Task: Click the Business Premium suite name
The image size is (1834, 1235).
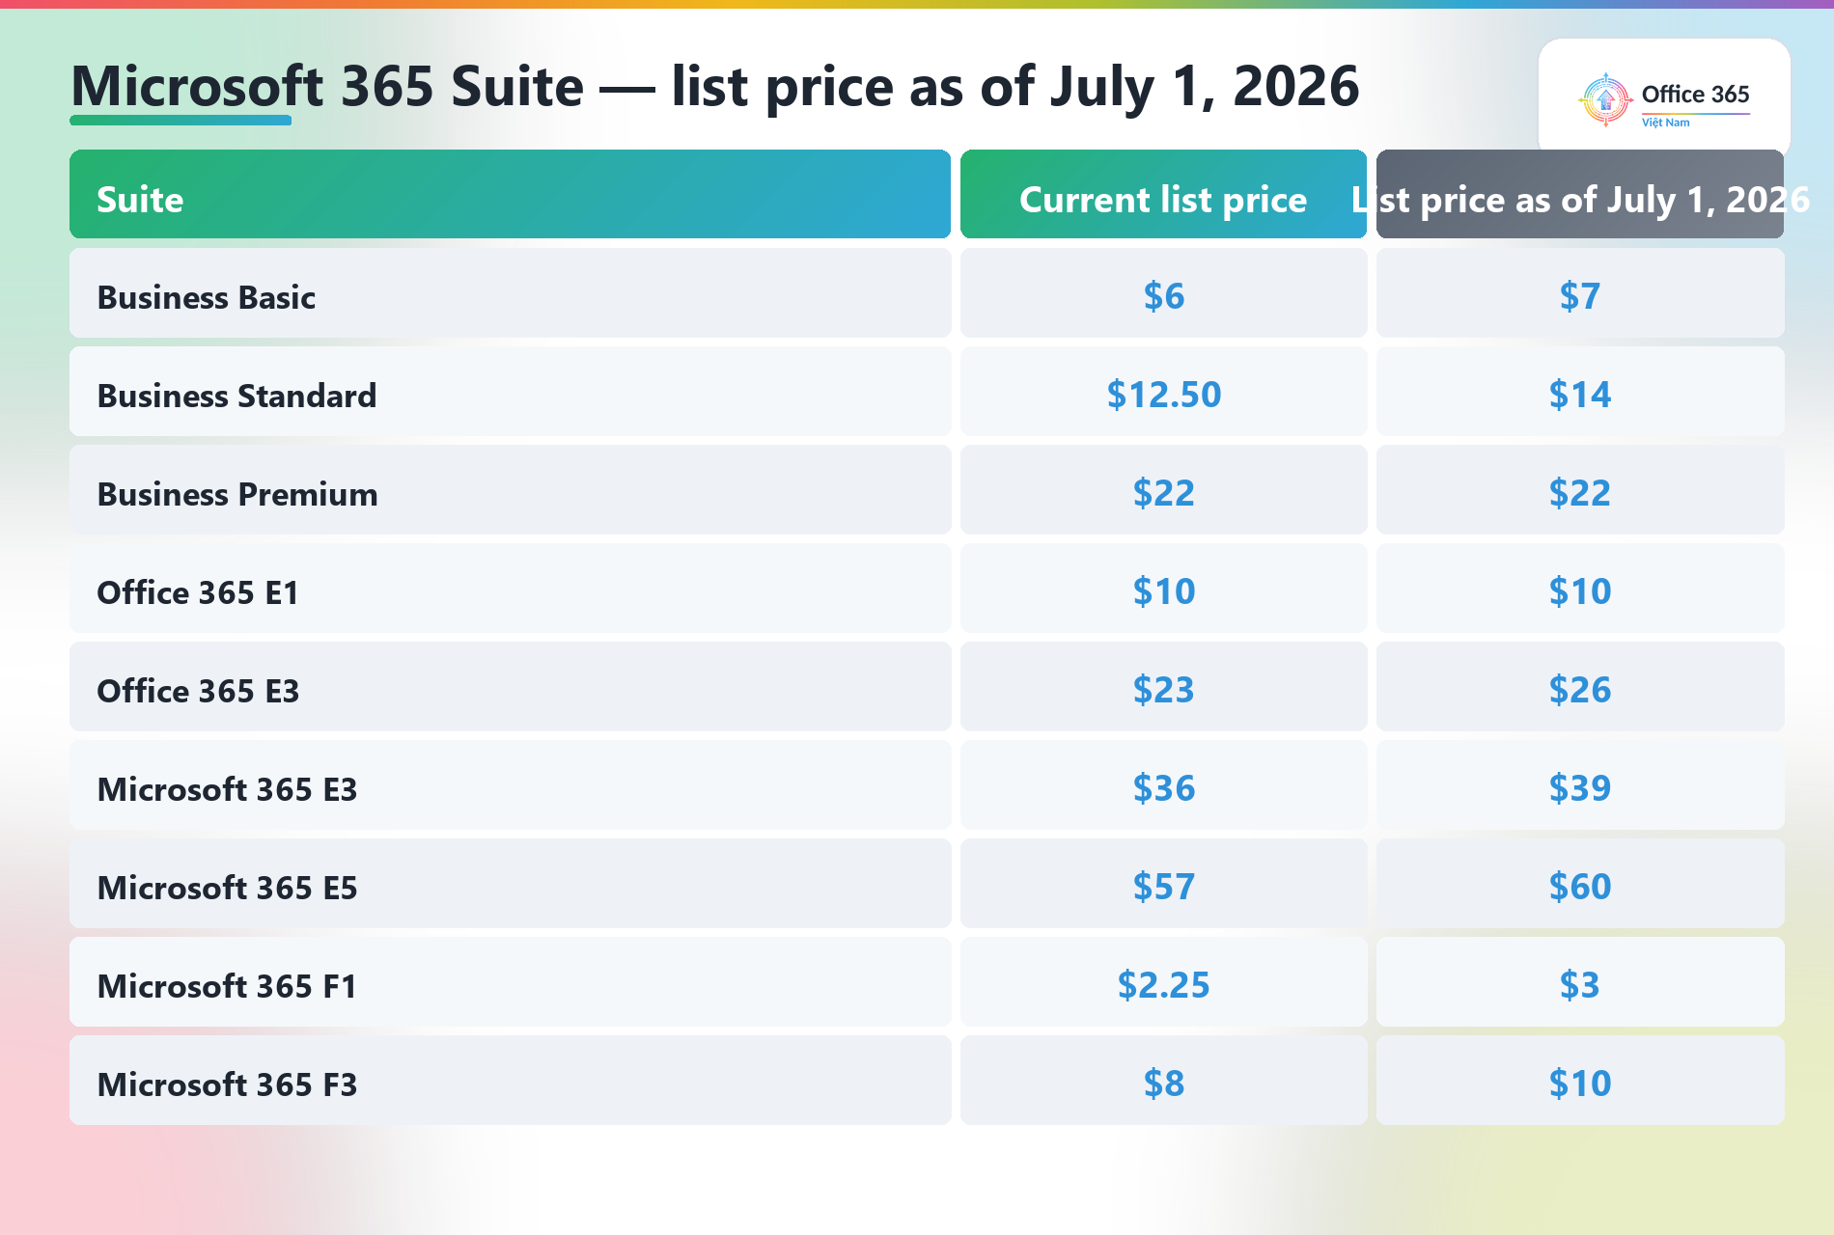Action: pos(237,494)
